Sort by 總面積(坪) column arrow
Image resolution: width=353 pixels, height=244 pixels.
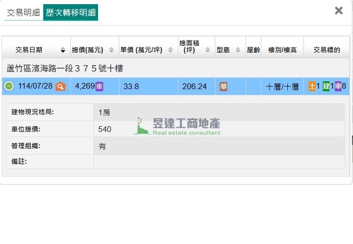pyautogui.click(x=208, y=51)
